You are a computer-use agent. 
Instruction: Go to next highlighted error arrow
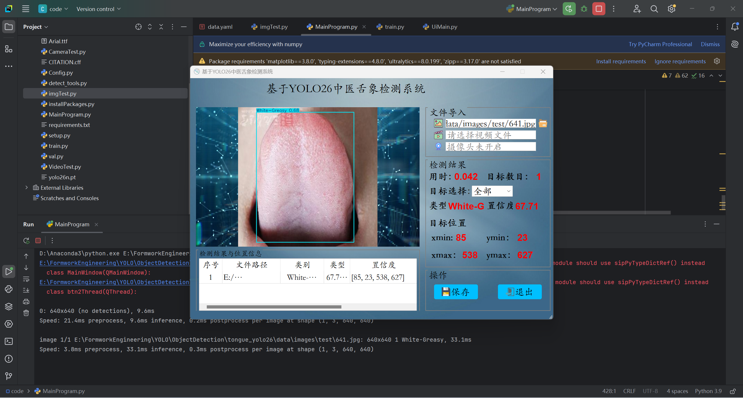[720, 76]
